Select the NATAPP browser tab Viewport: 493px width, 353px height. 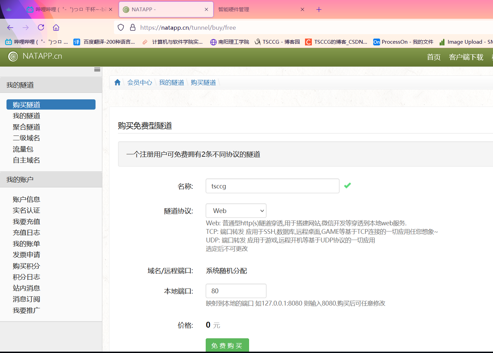click(x=166, y=10)
